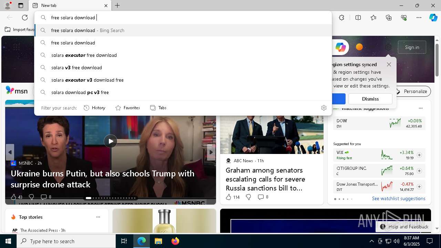Choose suggestion 'solara v3 free download'
The width and height of the screenshot is (441, 248).
tap(183, 68)
